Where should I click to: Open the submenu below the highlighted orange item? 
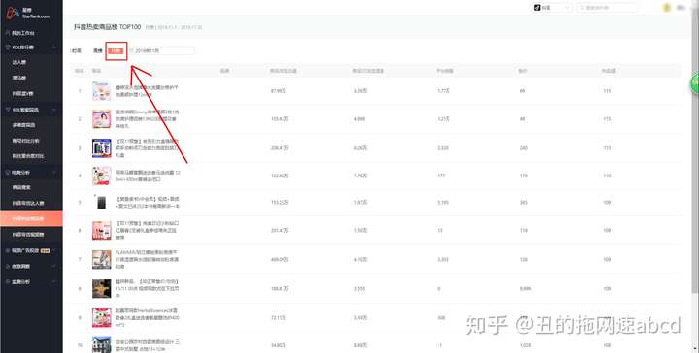(x=27, y=234)
